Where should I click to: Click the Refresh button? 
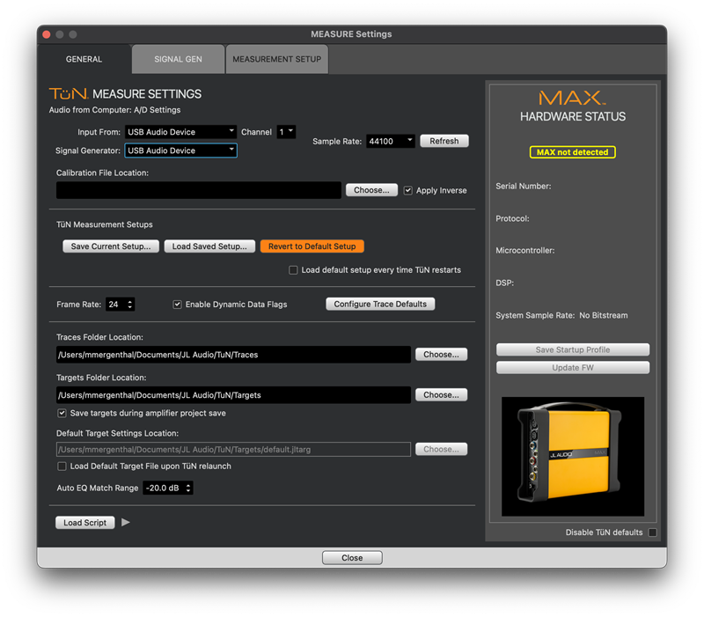coord(444,141)
